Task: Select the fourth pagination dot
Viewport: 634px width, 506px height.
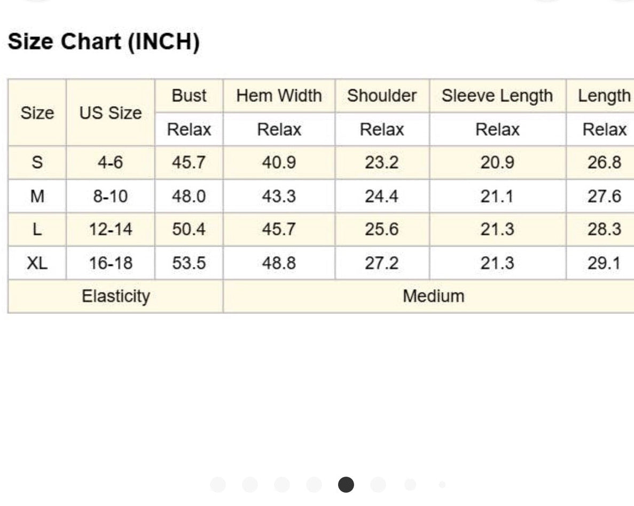Action: 314,484
